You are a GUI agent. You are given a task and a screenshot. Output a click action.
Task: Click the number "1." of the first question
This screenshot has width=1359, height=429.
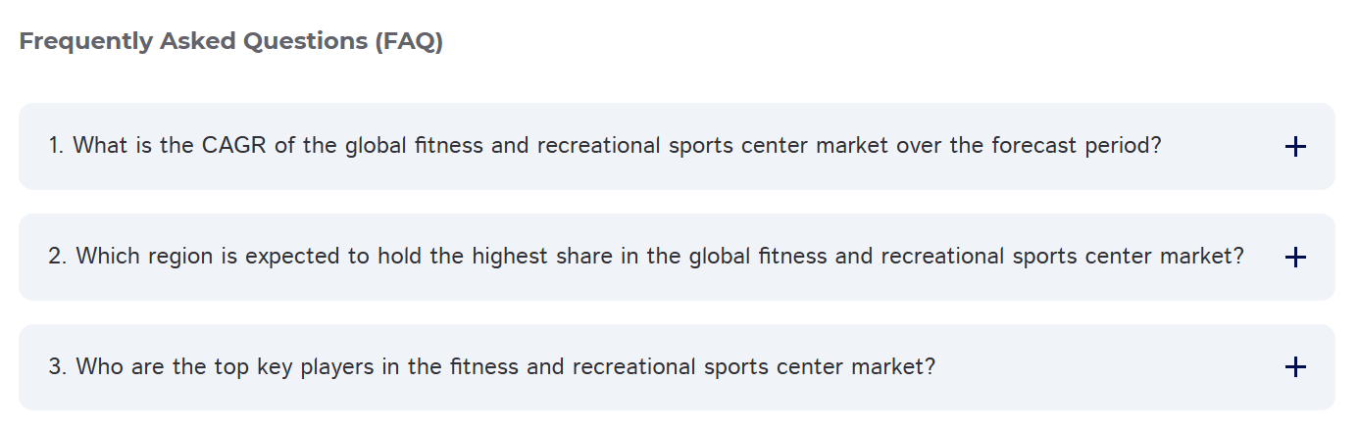tap(57, 146)
